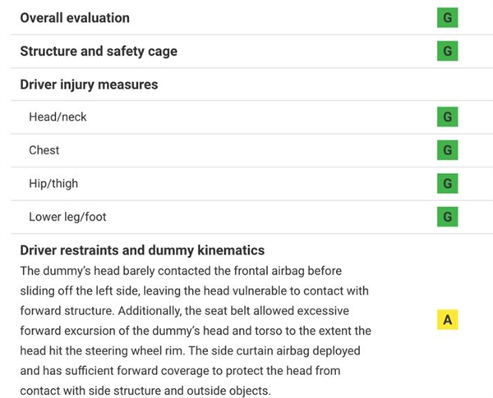The image size is (493, 398).
Task: Select the Hip/thigh G rating badge
Action: pyautogui.click(x=447, y=184)
